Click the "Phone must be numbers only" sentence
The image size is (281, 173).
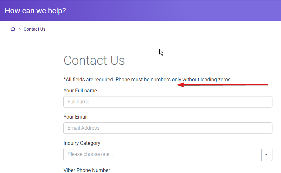148,79
